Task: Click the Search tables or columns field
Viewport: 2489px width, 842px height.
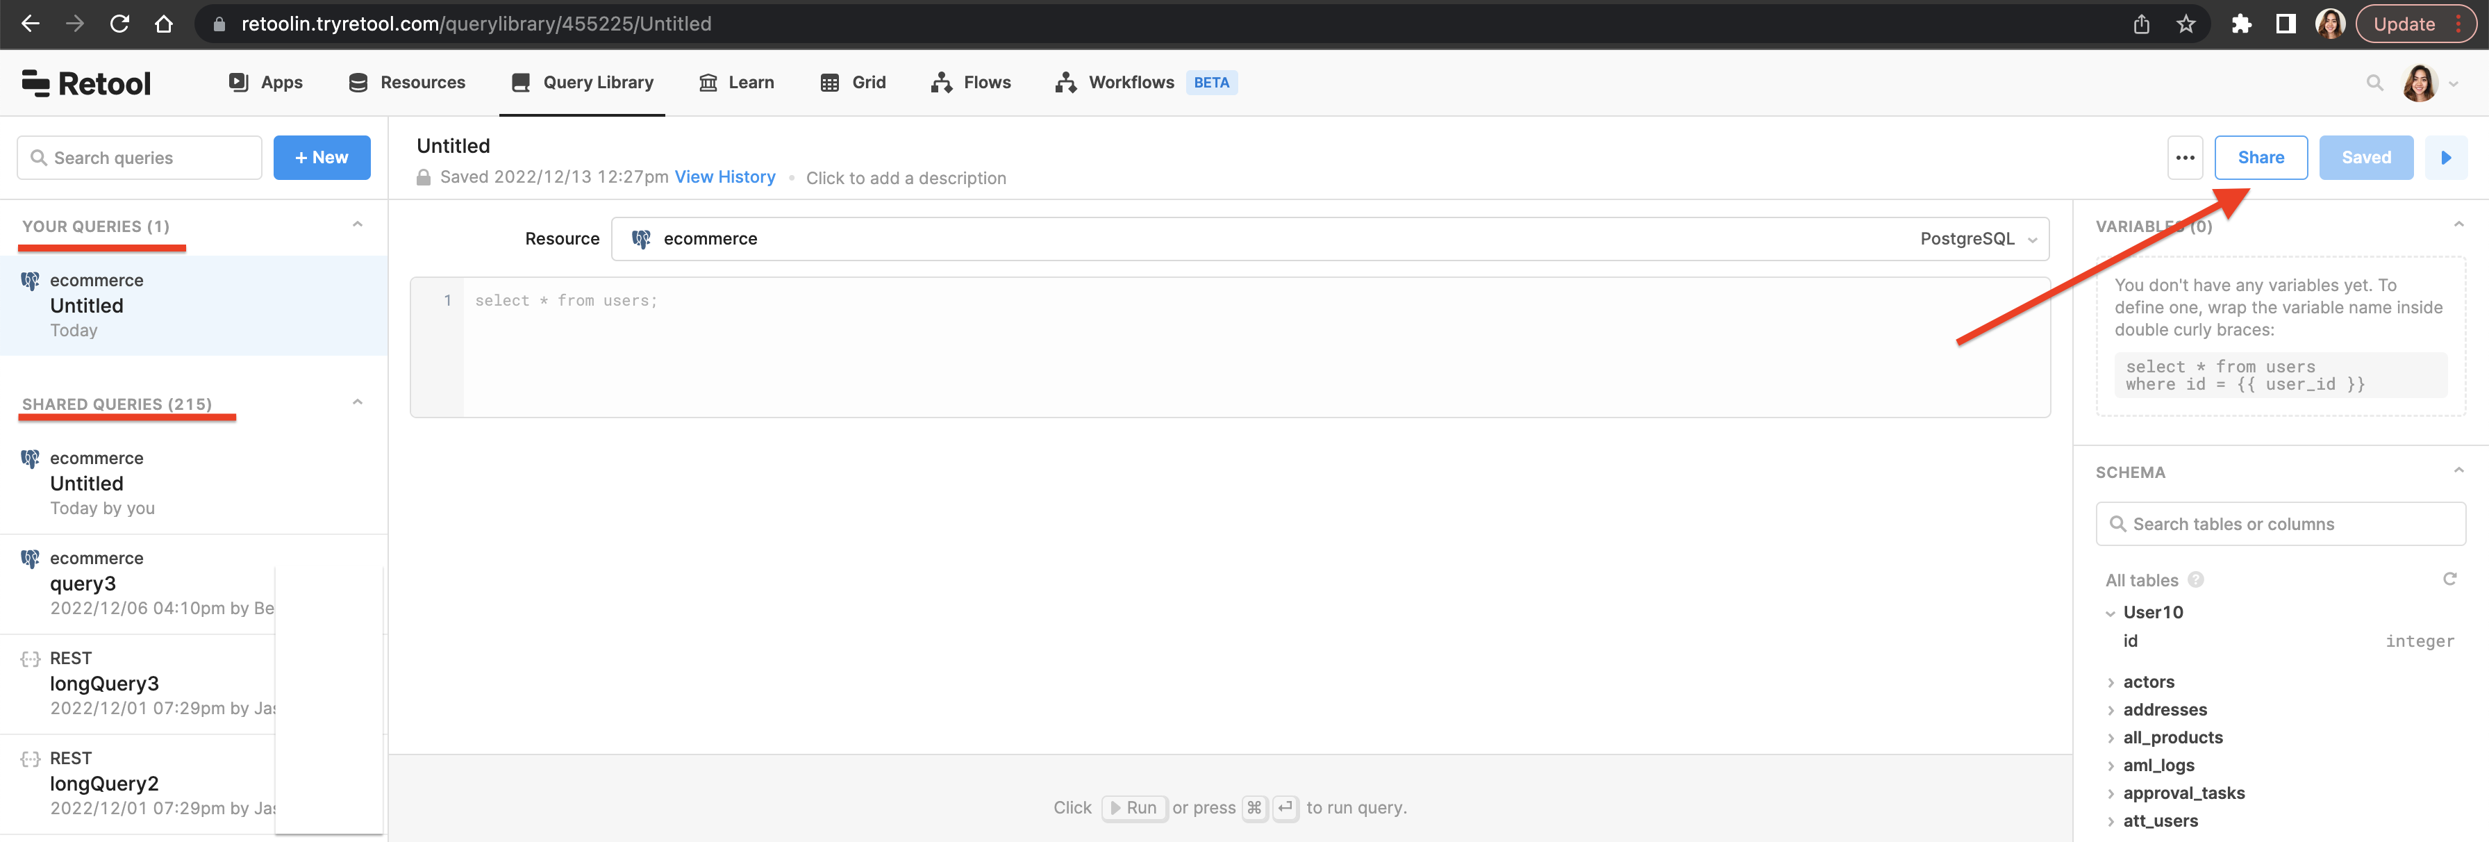Action: (2280, 524)
